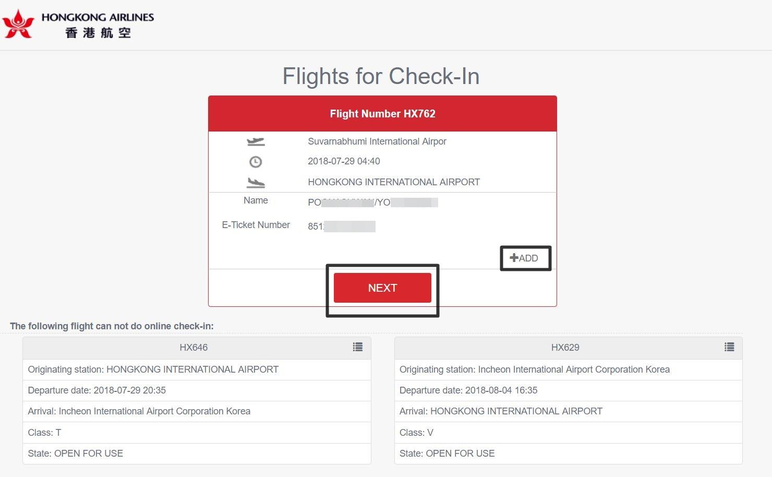Click the HX646 departure date row
The width and height of the screenshot is (772, 477).
tap(196, 390)
